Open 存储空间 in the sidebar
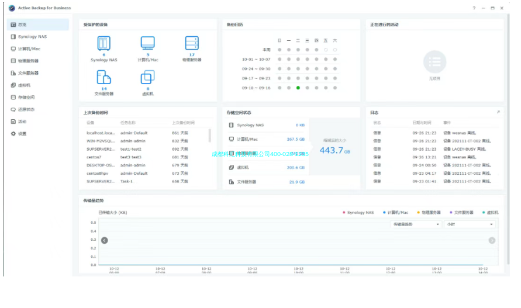This screenshot has height=308, width=521. click(26, 98)
